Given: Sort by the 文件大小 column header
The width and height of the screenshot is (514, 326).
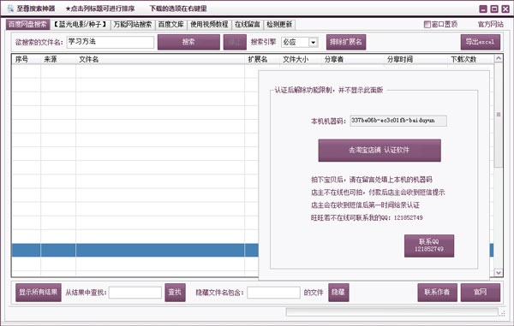Looking at the screenshot, I should [x=301, y=59].
